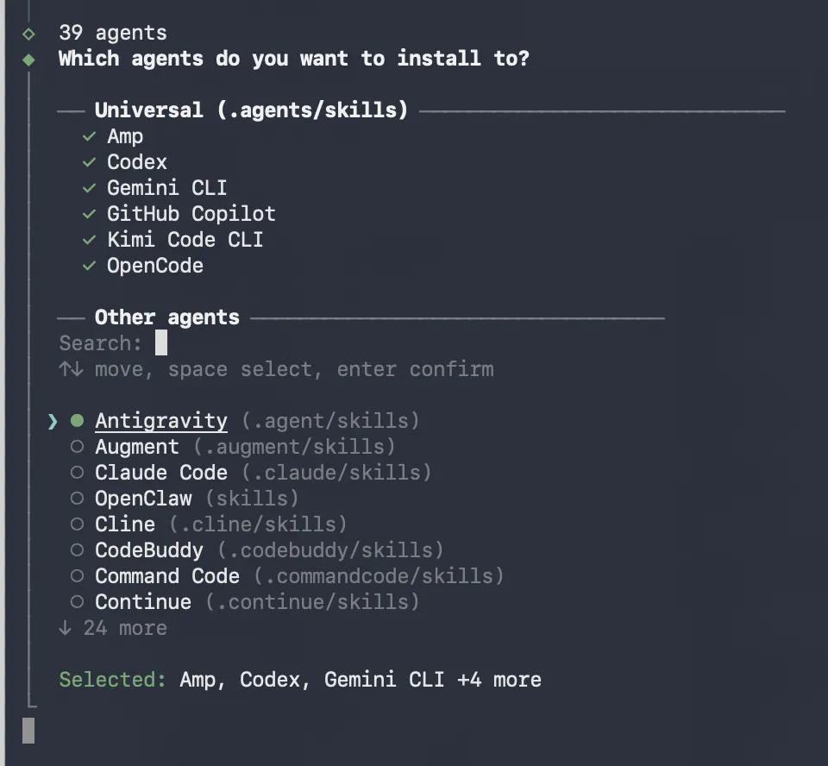
Task: Click the hollow diamond beside 39 agents
Action: click(29, 34)
